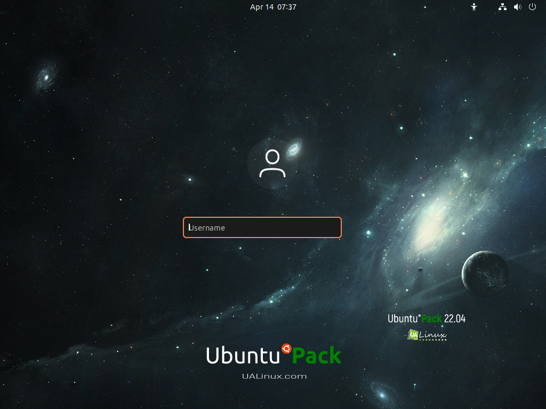
Task: Click the user avatar icon
Action: point(272,163)
